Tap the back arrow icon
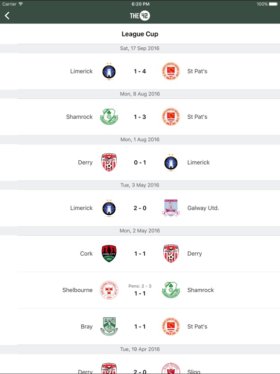 (x=7, y=16)
